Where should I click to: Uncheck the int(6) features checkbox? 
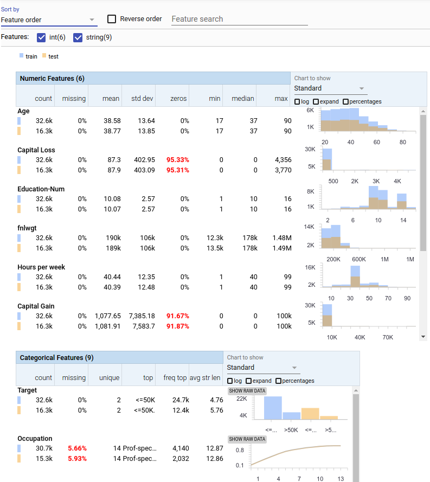pos(41,37)
